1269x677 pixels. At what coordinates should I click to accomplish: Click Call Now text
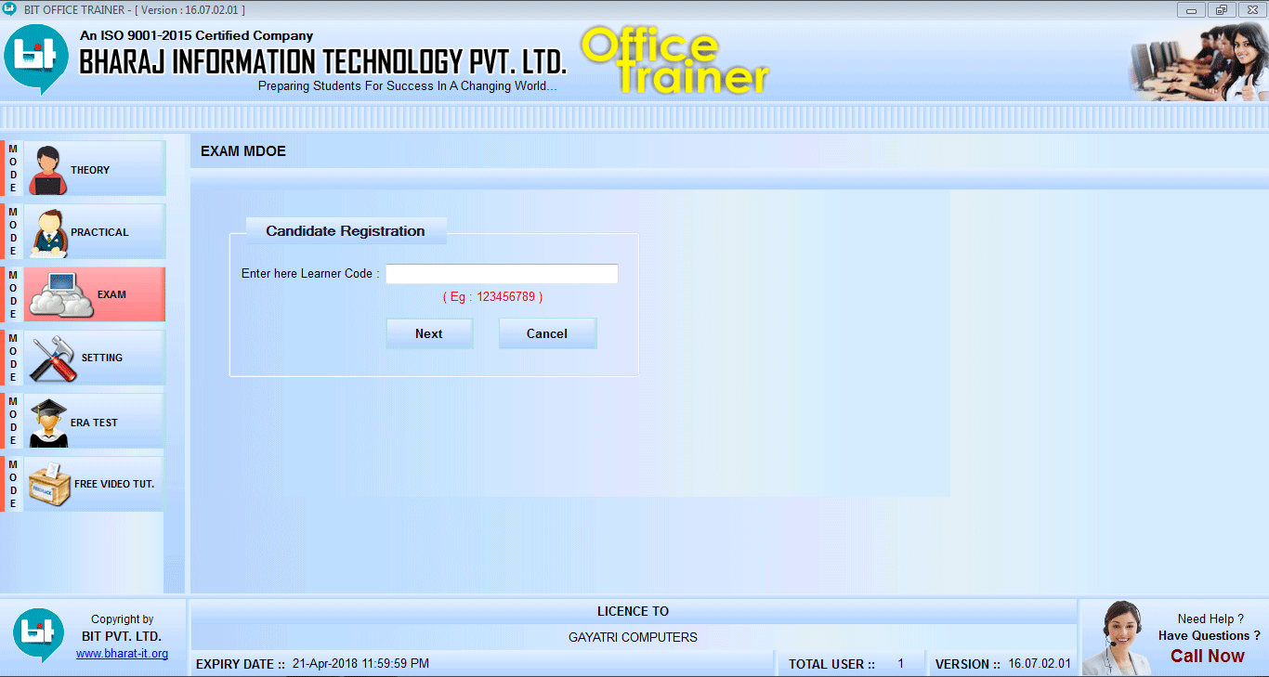(1207, 656)
